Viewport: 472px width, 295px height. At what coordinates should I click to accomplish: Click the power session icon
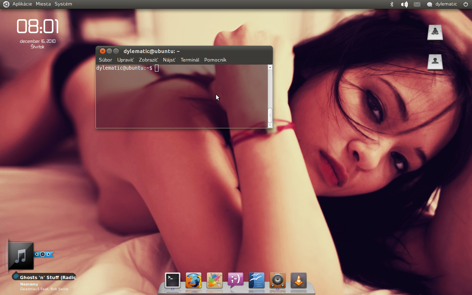pyautogui.click(x=465, y=4)
